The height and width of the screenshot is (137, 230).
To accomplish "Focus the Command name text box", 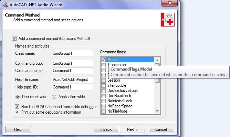I will coord(73,71).
